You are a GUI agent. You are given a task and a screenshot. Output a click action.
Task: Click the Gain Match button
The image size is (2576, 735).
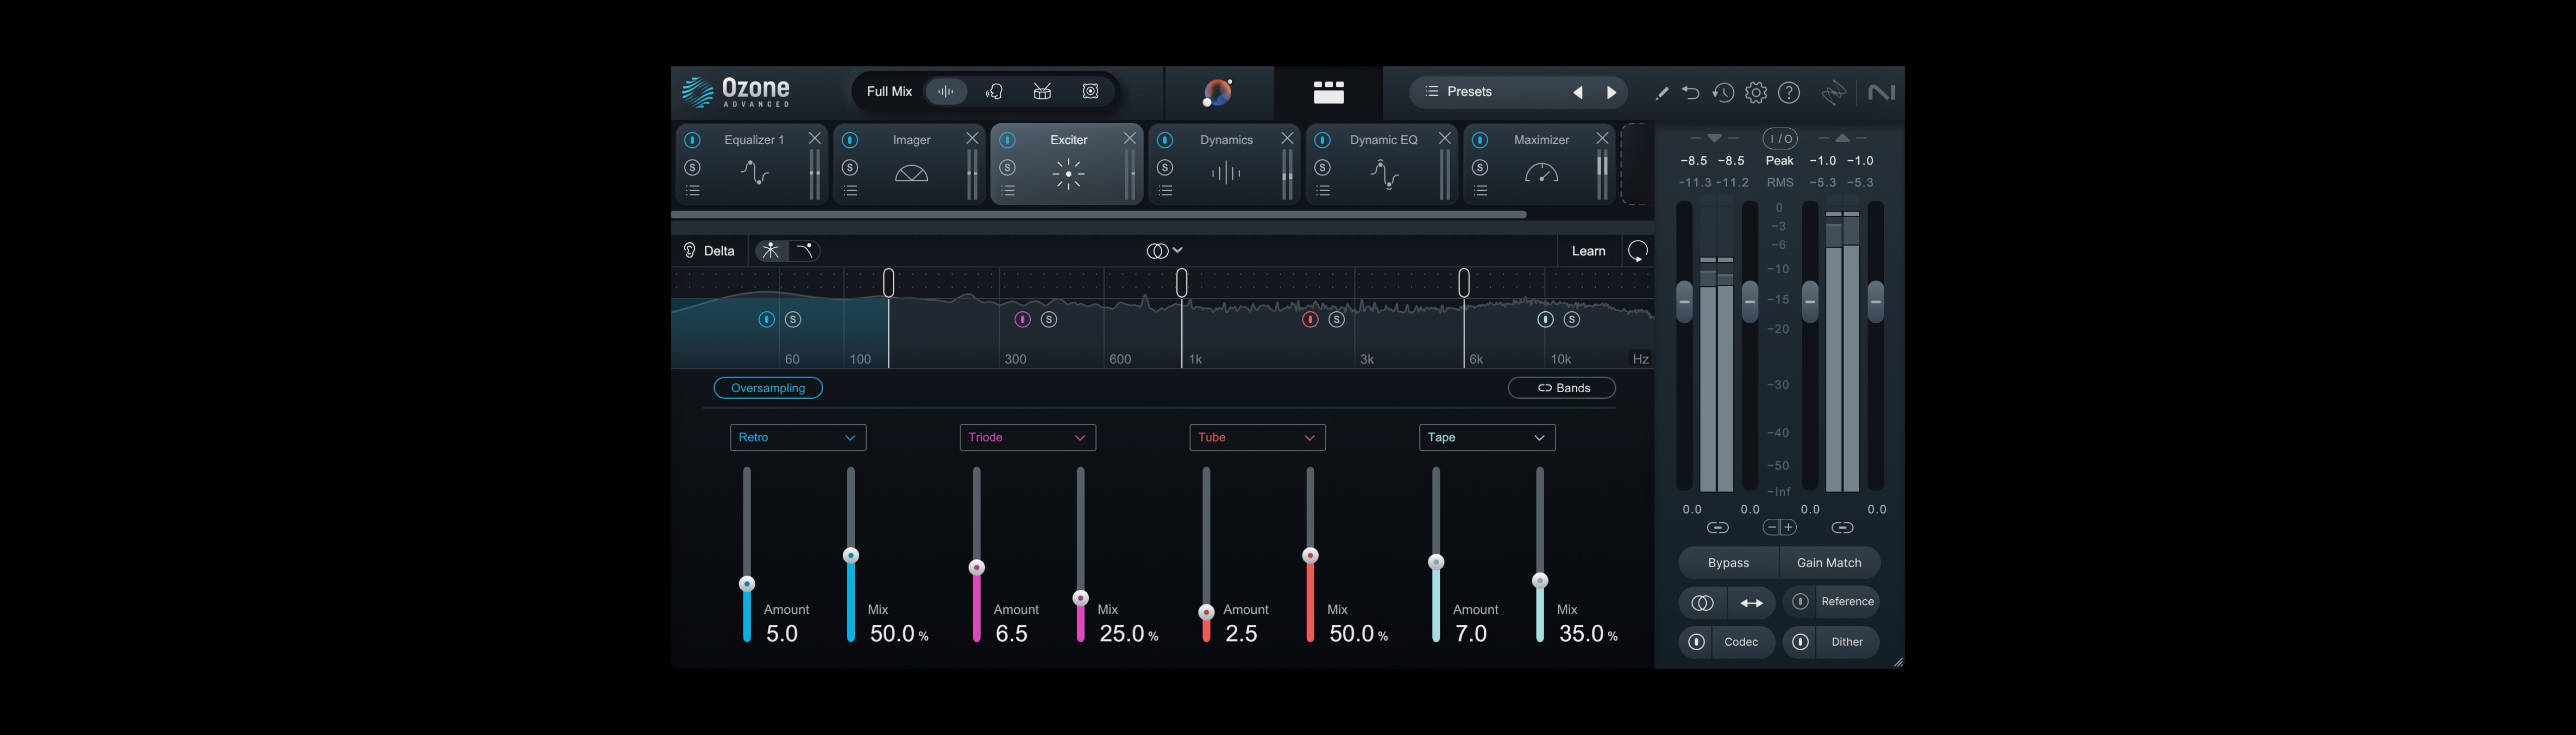1829,562
